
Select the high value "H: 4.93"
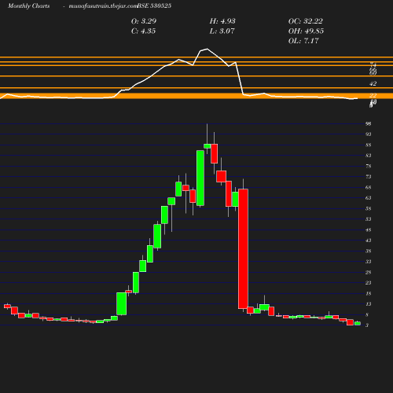[222, 21]
